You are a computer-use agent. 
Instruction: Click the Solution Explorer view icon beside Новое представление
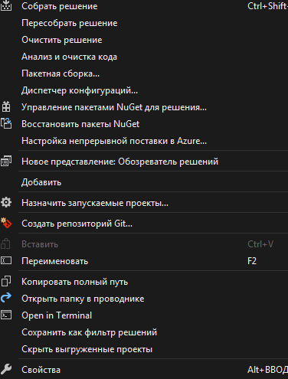tap(6, 162)
